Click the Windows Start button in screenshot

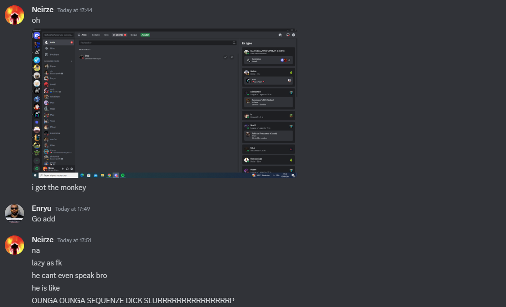point(35,175)
